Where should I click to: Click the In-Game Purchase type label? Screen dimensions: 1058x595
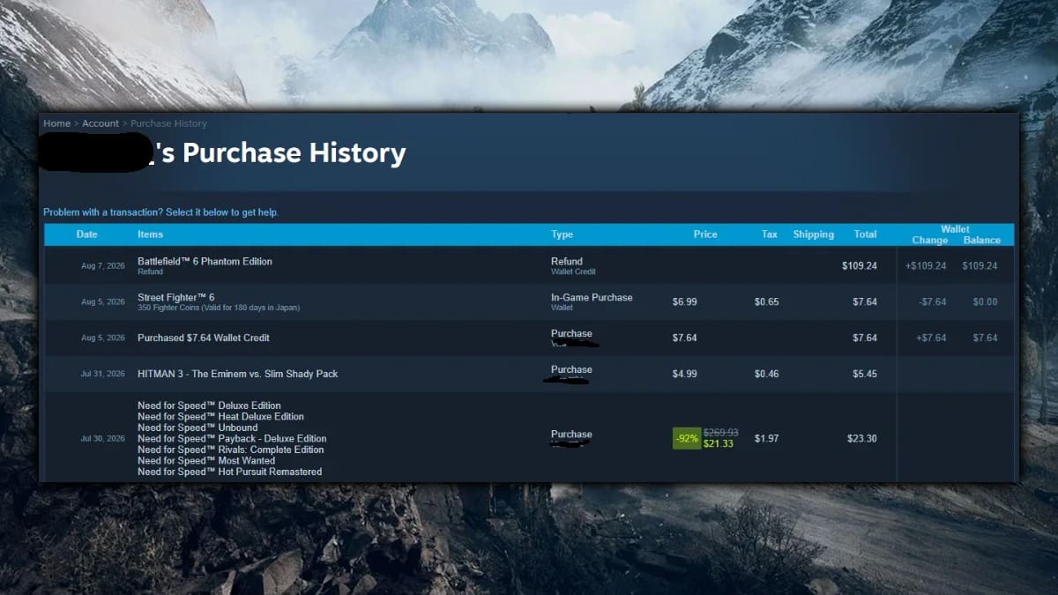coord(592,297)
